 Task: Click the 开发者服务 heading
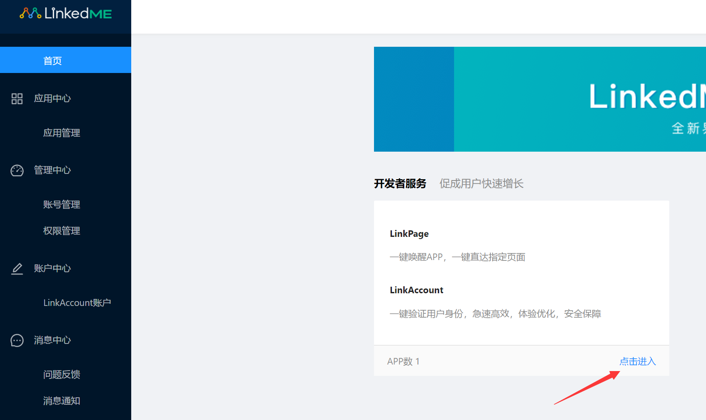400,184
